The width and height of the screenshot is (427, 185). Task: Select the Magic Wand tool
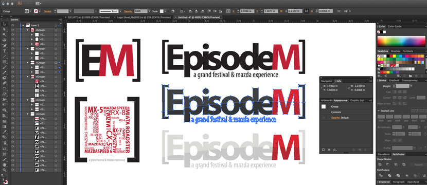point(4,34)
